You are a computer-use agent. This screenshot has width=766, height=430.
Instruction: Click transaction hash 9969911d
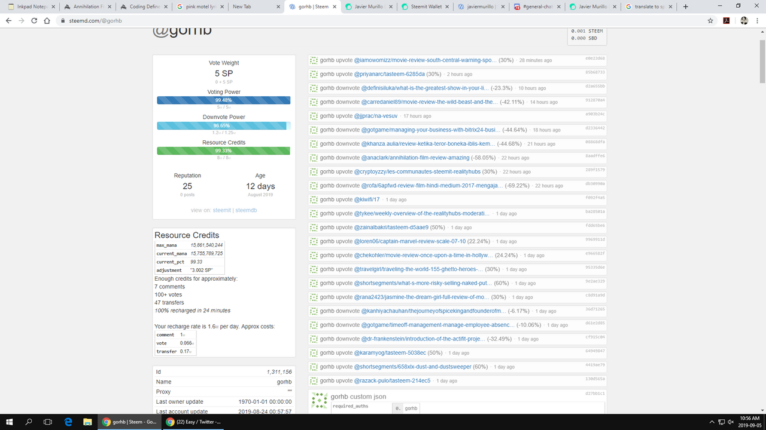595,239
